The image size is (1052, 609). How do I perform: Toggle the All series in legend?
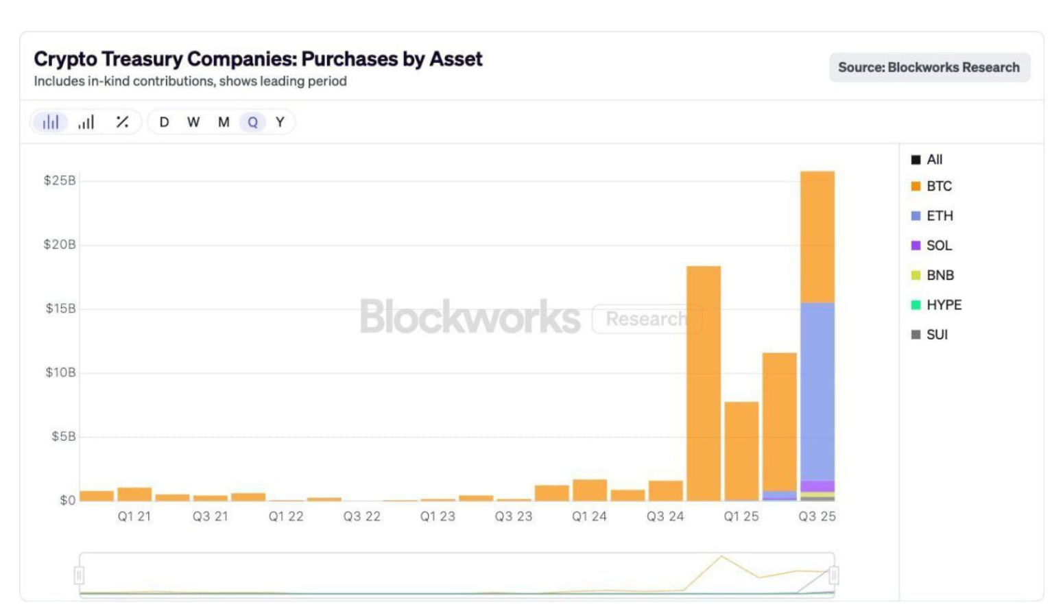click(x=927, y=160)
